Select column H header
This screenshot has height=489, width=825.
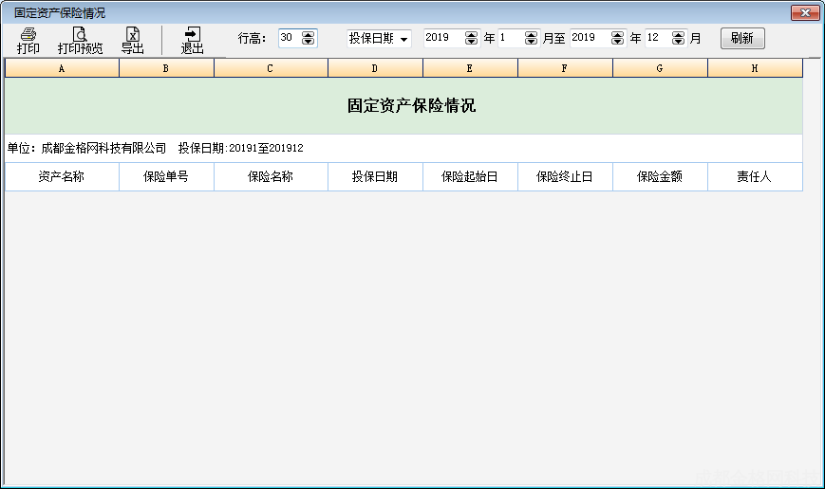coord(755,68)
